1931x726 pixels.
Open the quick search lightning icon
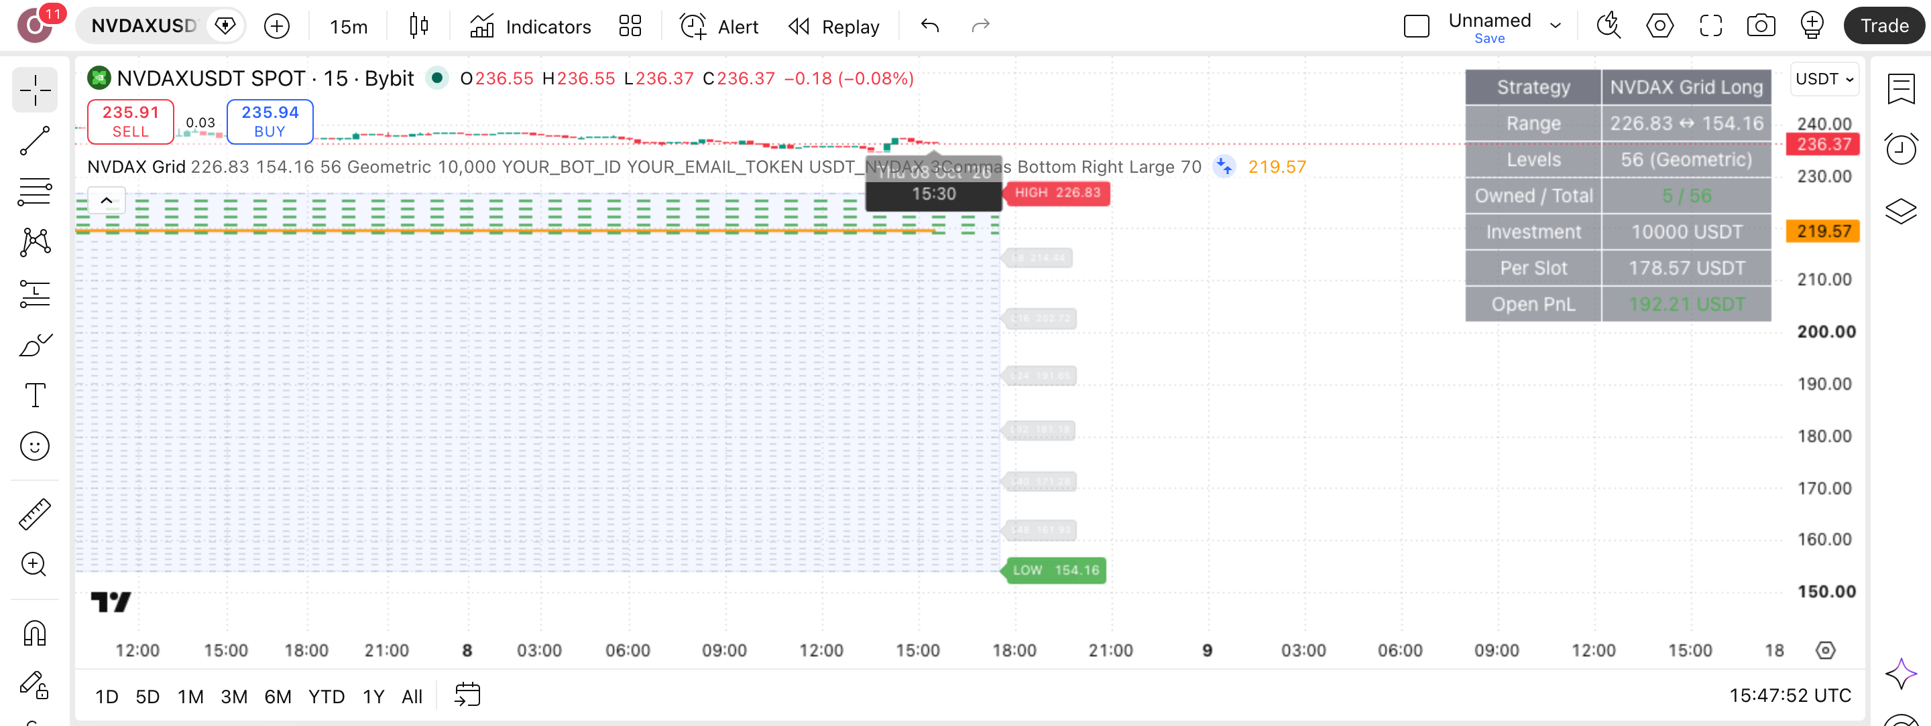click(x=1608, y=26)
